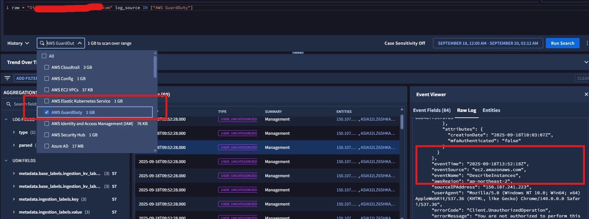Click the "eventName" DescribeInstances raw log line
The width and height of the screenshot is (589, 219).
476,175
